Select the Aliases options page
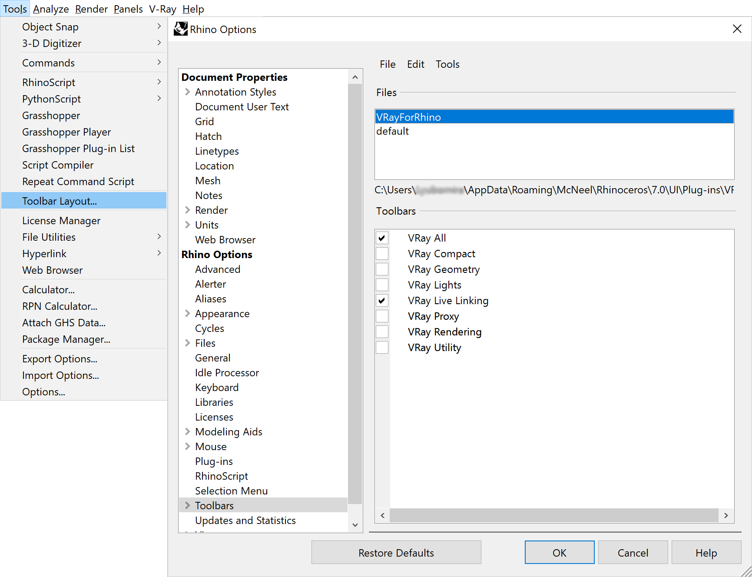Screen dimensions: 752x577 211,298
